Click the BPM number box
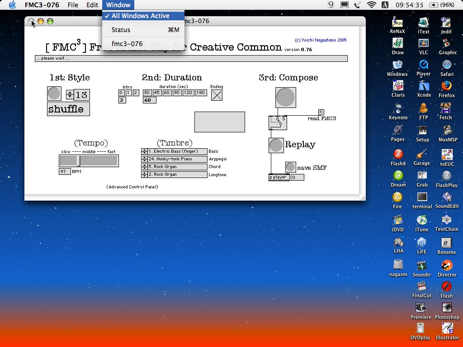 pos(65,172)
